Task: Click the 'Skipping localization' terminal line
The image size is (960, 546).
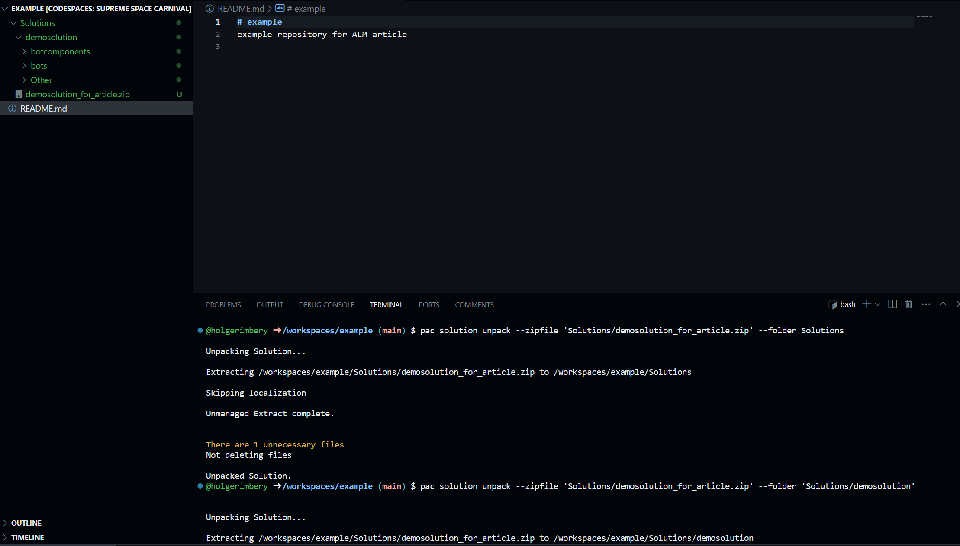Action: [x=256, y=393]
